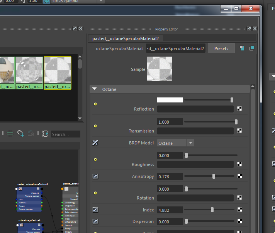Click the Roughness texture field
Viewport: 275px width, 233px height.
195,164
